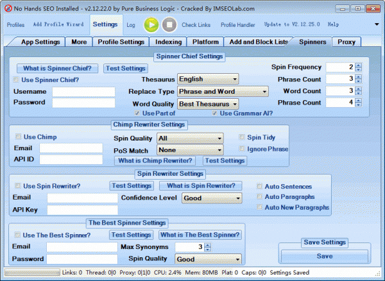Adjust the Max Synonyms stepper
Viewport: 385px width, 281px height.
click(x=207, y=247)
